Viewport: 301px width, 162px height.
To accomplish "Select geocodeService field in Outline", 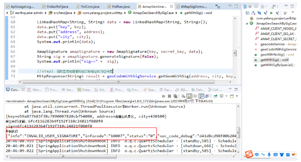I will point(278,44).
